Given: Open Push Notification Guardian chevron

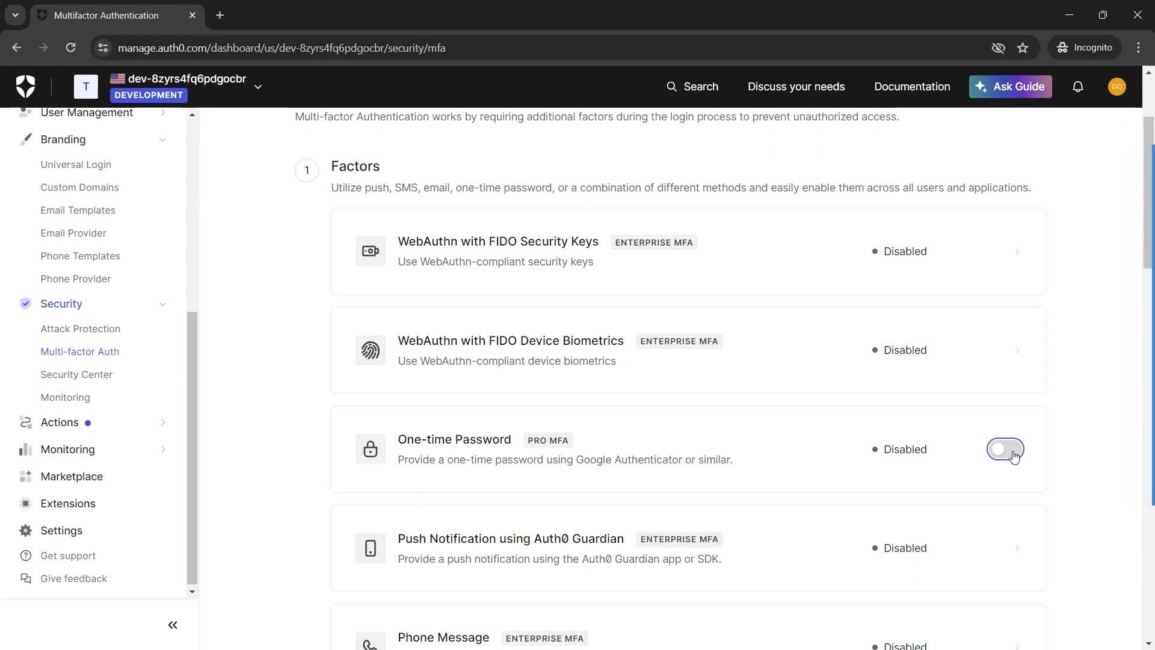Looking at the screenshot, I should [x=1018, y=548].
